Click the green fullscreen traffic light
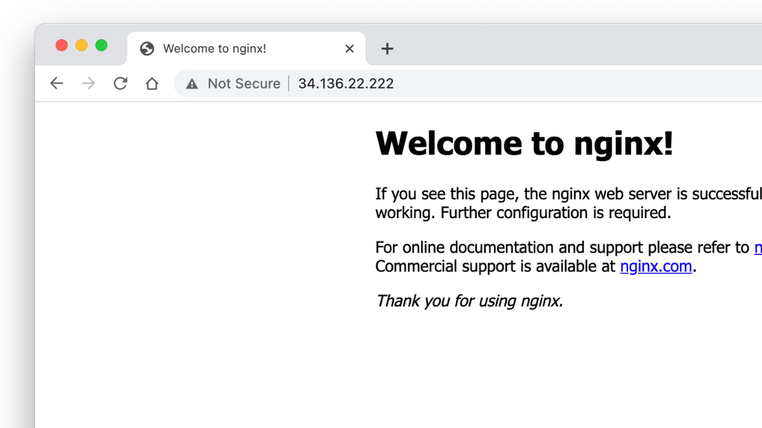This screenshot has width=762, height=428. click(x=101, y=45)
